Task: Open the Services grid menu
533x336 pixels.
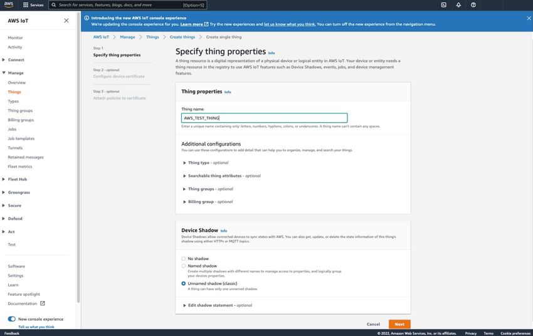Action: (33, 5)
